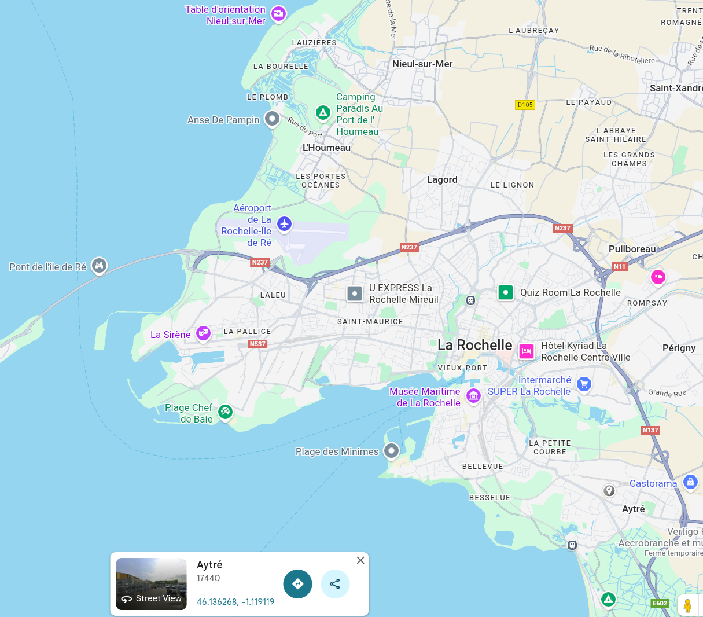Click the U EXPRESS La Rochelle Mireuil marker
This screenshot has height=617, width=703.
point(355,293)
